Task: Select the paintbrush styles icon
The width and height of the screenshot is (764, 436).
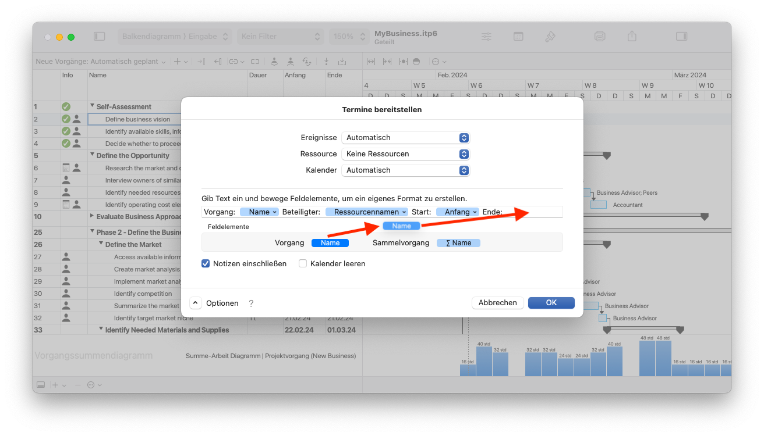Action: pos(550,36)
